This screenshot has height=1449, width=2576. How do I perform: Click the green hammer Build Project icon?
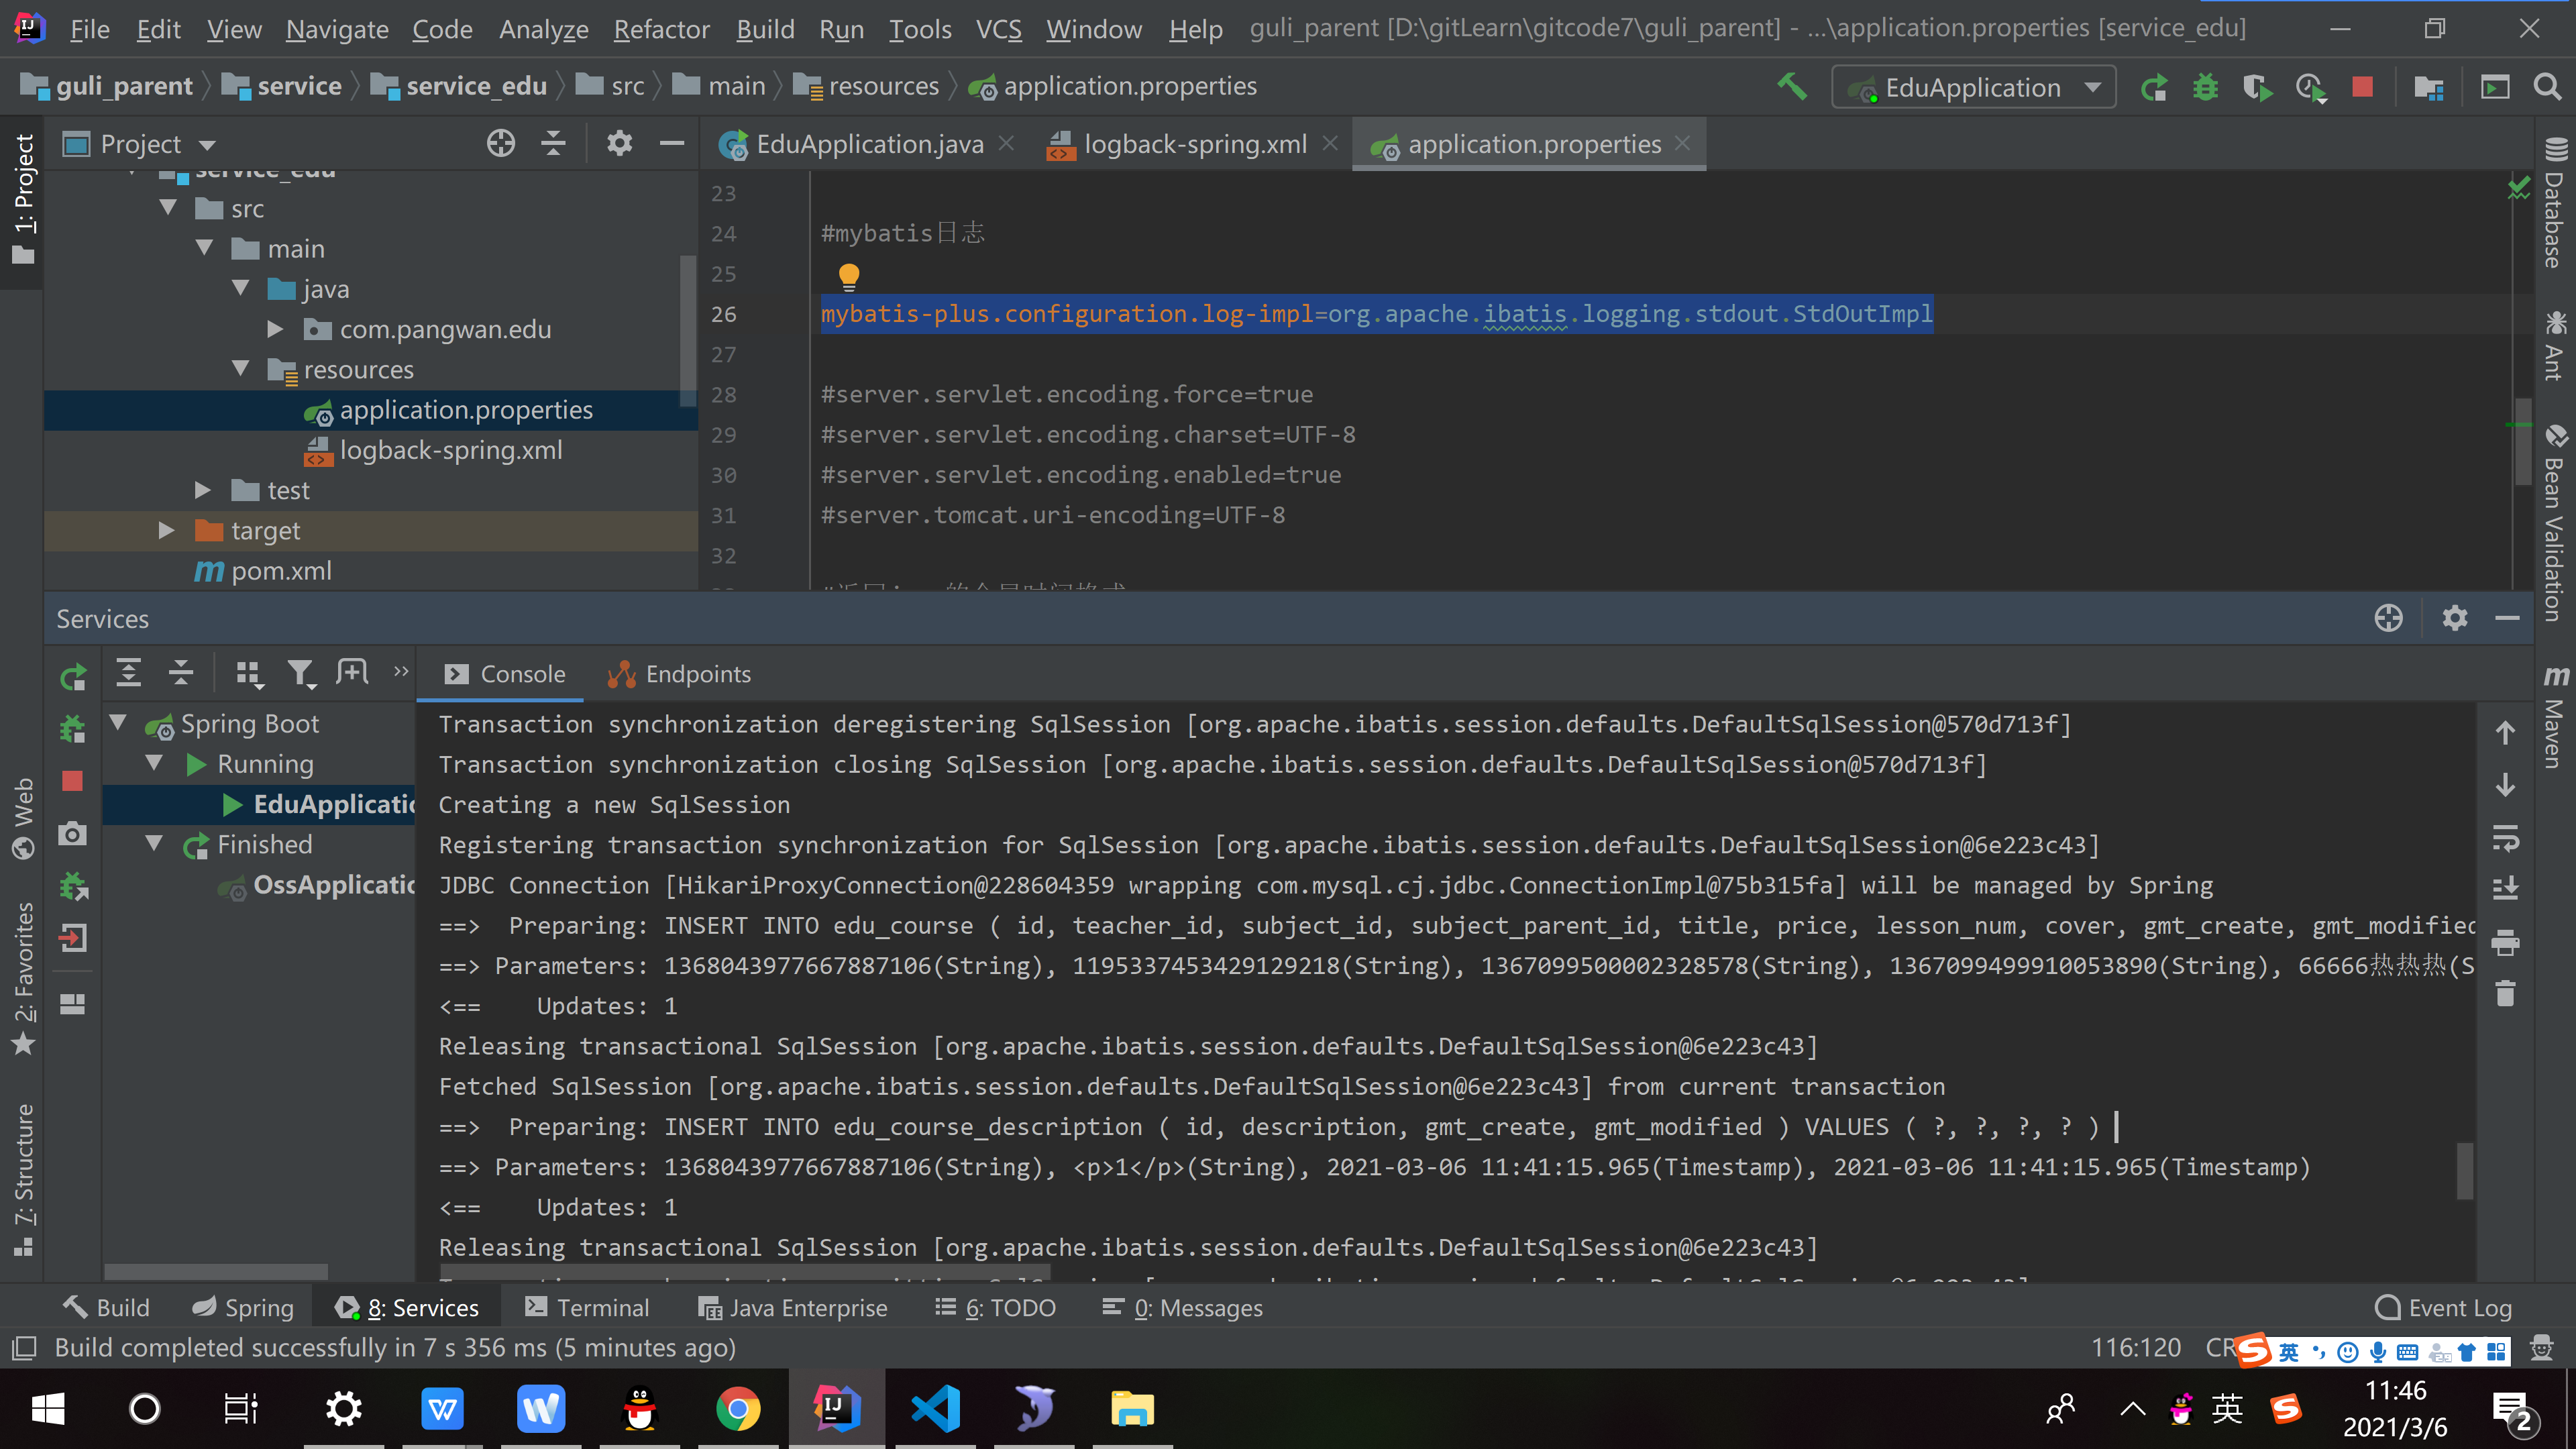(x=1791, y=87)
